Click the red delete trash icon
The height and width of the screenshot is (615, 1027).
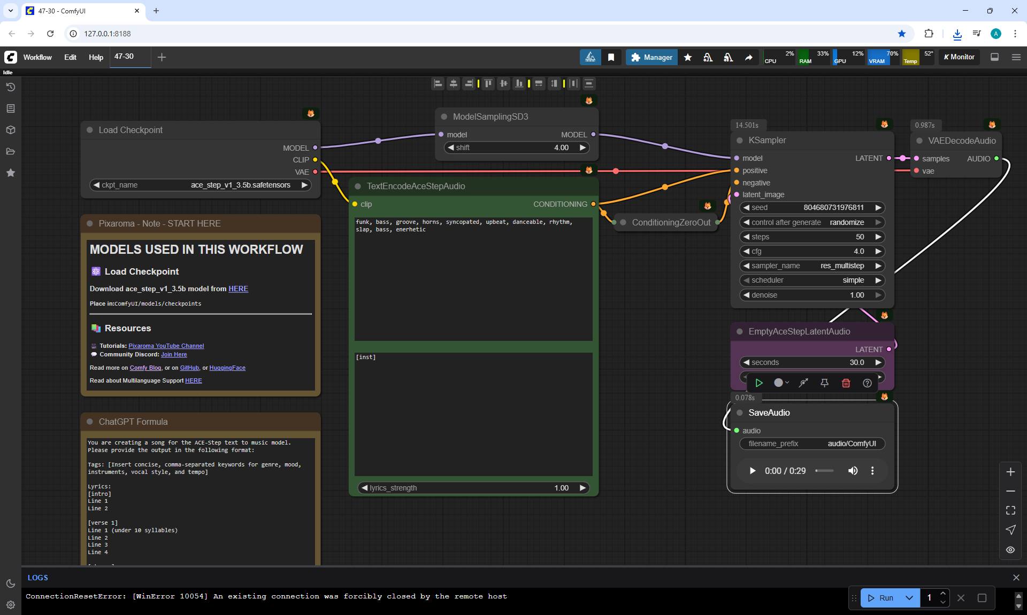[846, 383]
